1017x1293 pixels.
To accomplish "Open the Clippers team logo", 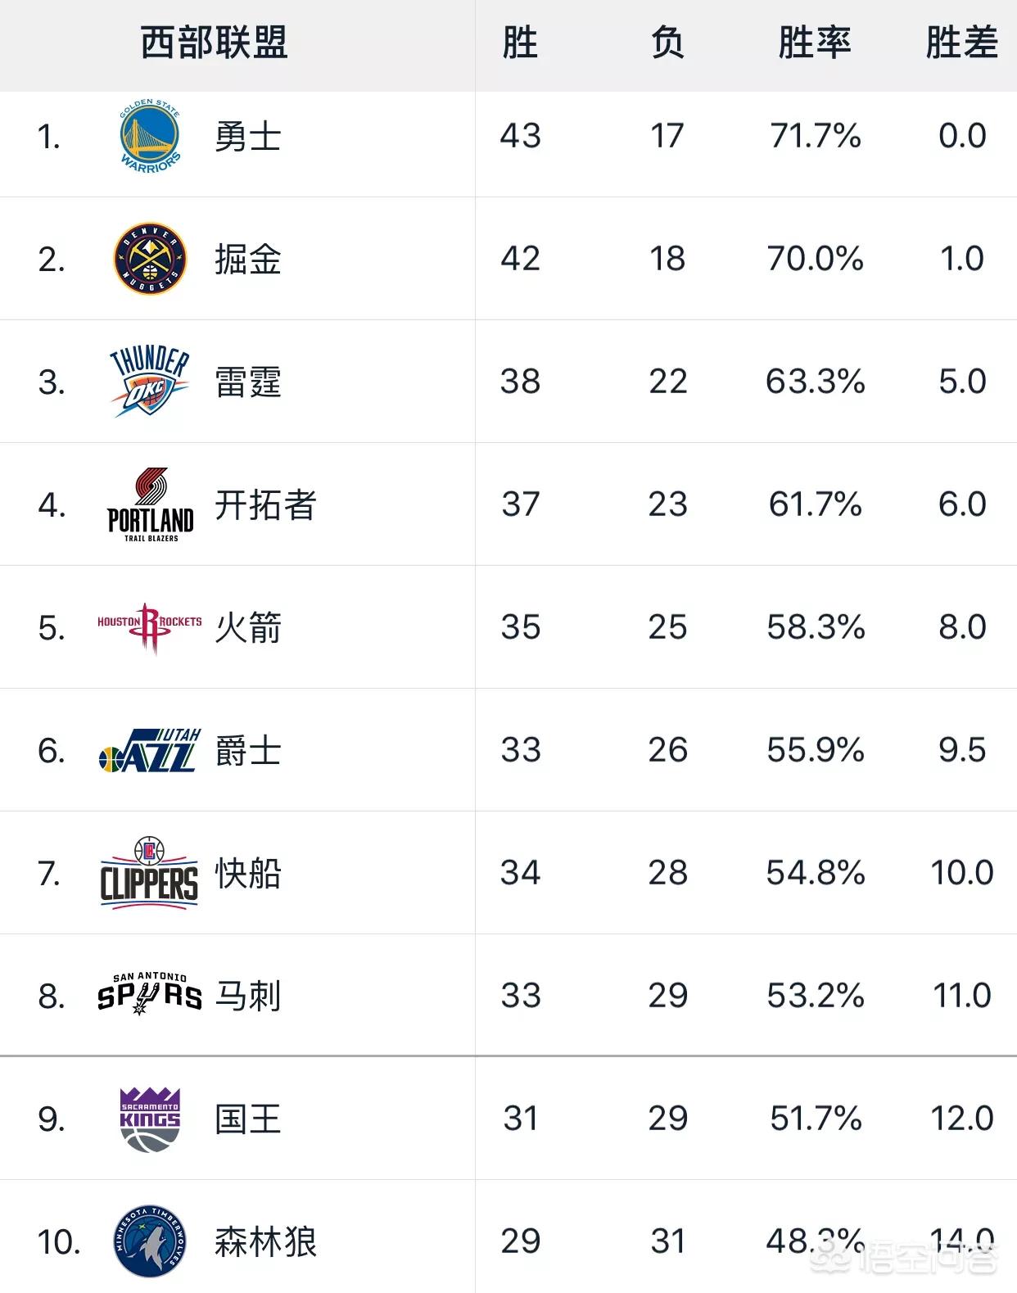I will tap(149, 873).
